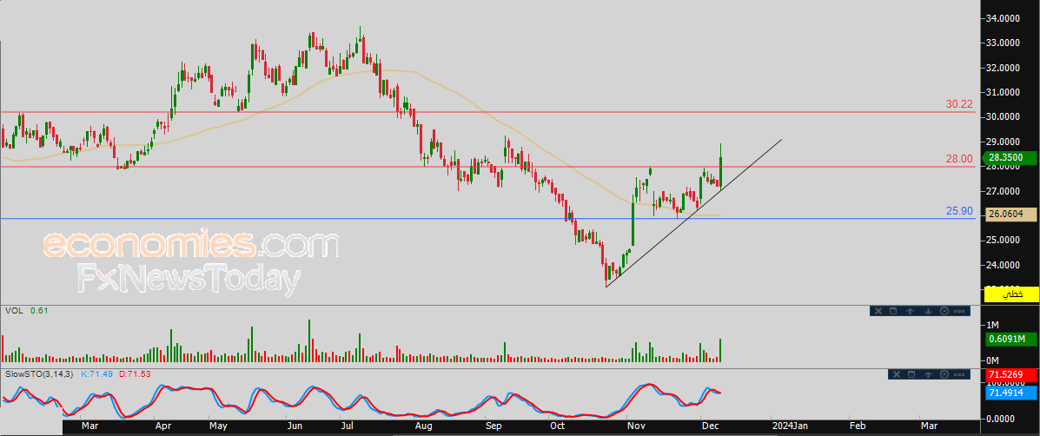Select the VOL indicator label

13,310
